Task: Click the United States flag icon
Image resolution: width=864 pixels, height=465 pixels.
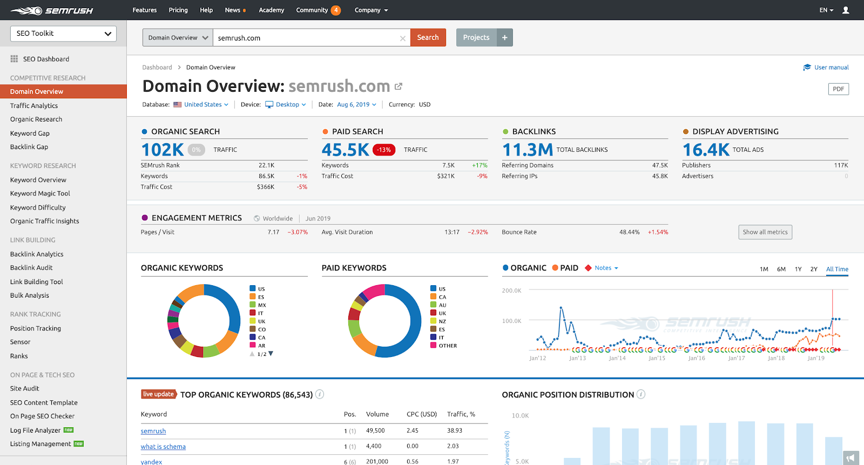Action: [177, 105]
